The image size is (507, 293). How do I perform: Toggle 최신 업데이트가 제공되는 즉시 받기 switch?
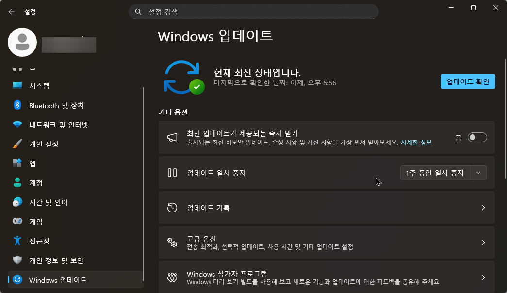[477, 137]
